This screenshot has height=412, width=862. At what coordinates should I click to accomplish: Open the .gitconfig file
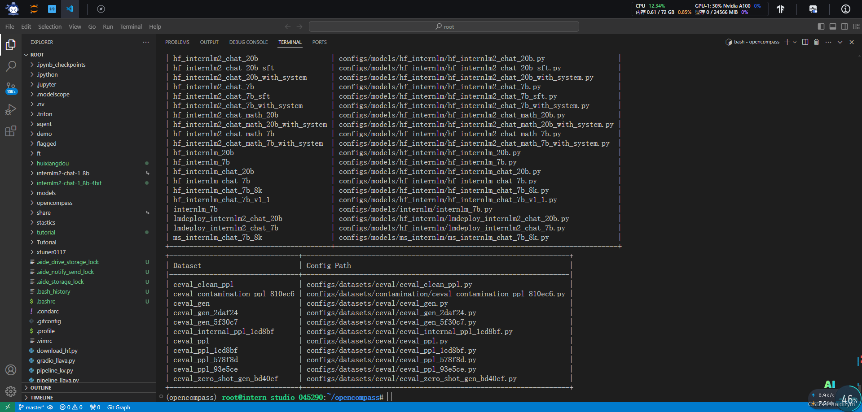click(x=89, y=321)
